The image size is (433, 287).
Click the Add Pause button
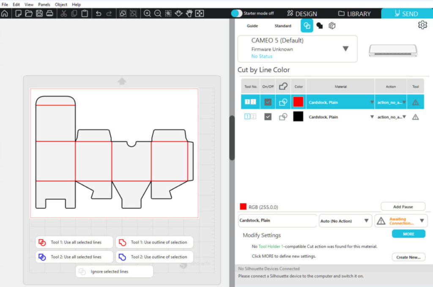click(403, 207)
